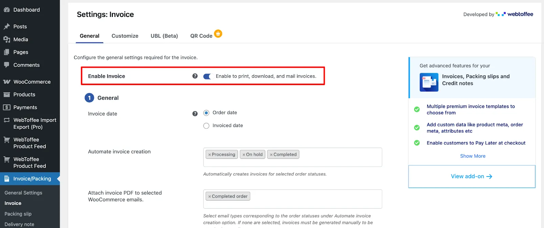Click the second WebToffee Product Feed cart icon
This screenshot has height=228, width=544.
point(6,159)
